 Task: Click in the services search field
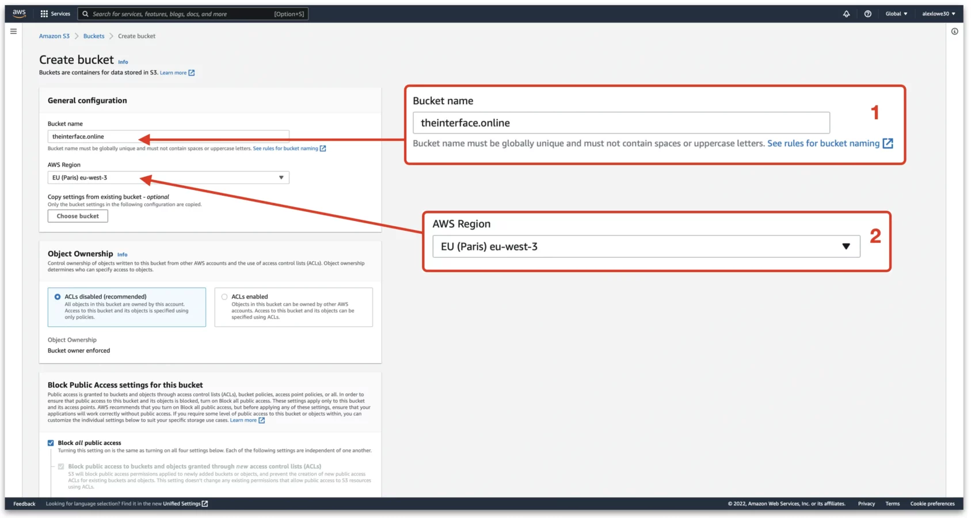pos(193,14)
